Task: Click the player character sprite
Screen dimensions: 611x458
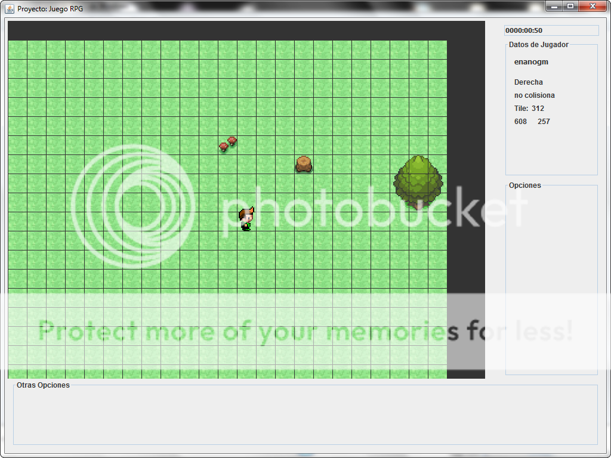Action: (246, 218)
